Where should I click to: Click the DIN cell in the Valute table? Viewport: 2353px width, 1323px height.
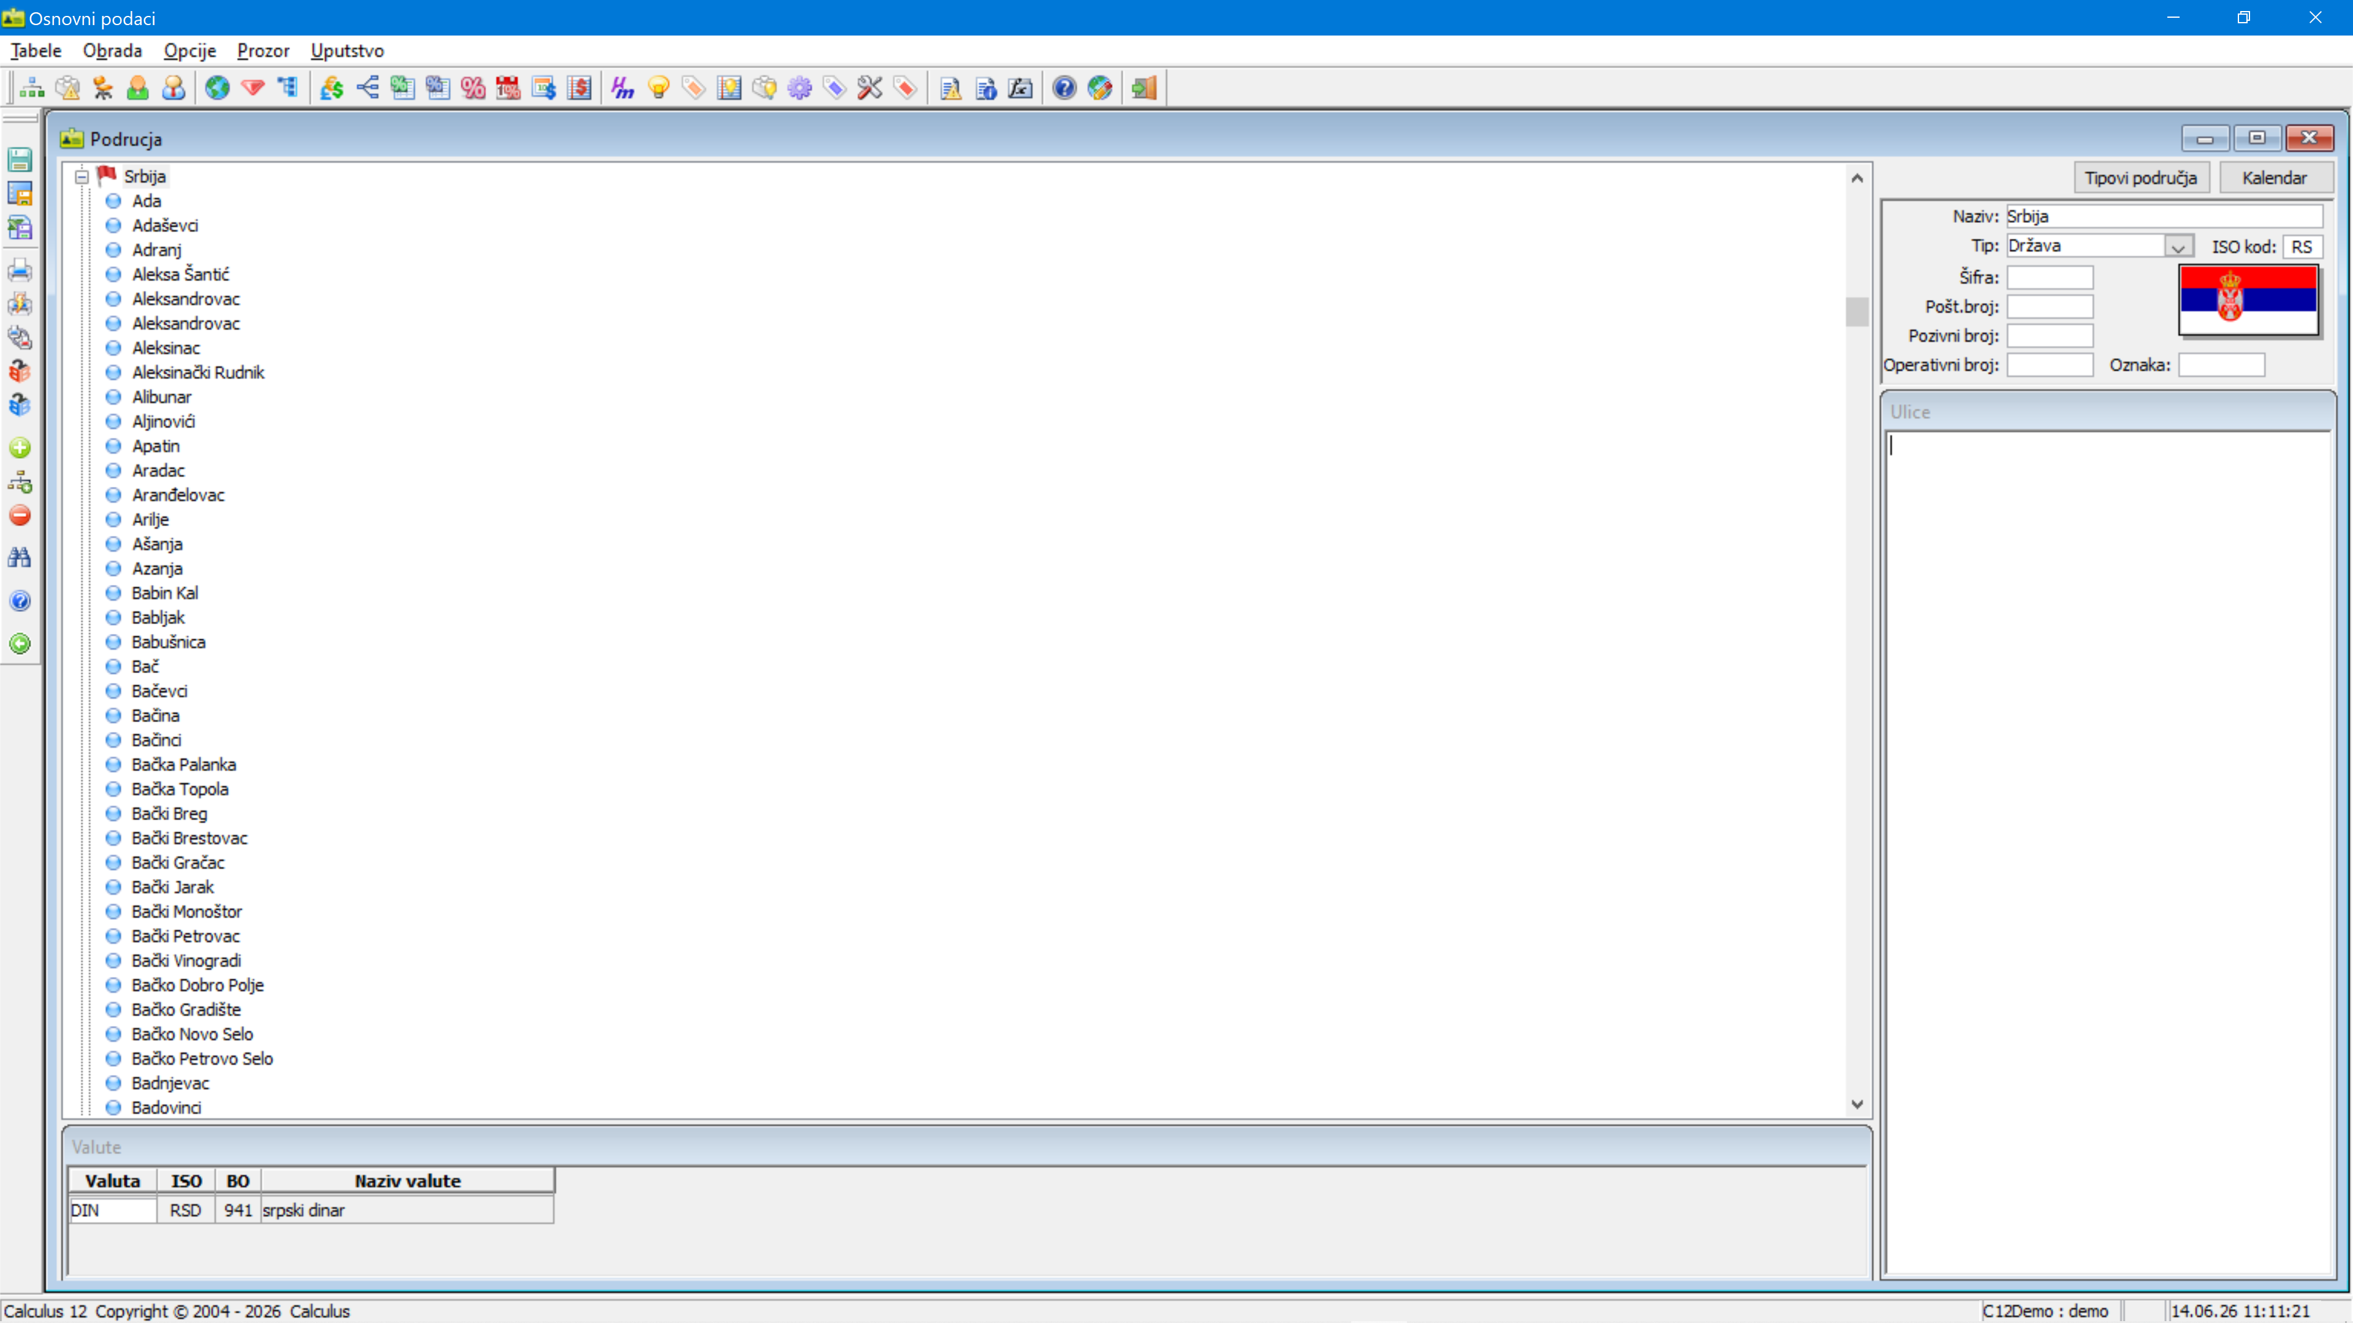click(x=112, y=1210)
